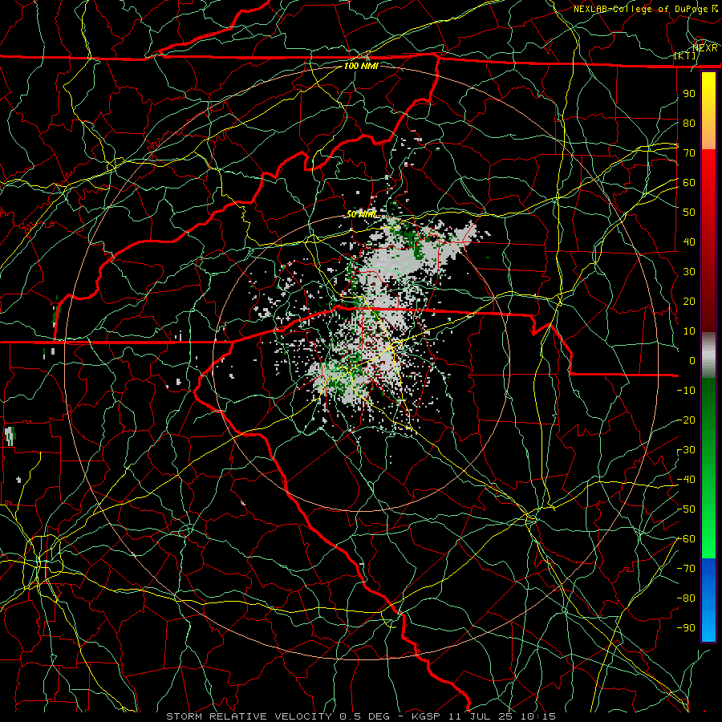Click the -70 knot scale label

686,569
